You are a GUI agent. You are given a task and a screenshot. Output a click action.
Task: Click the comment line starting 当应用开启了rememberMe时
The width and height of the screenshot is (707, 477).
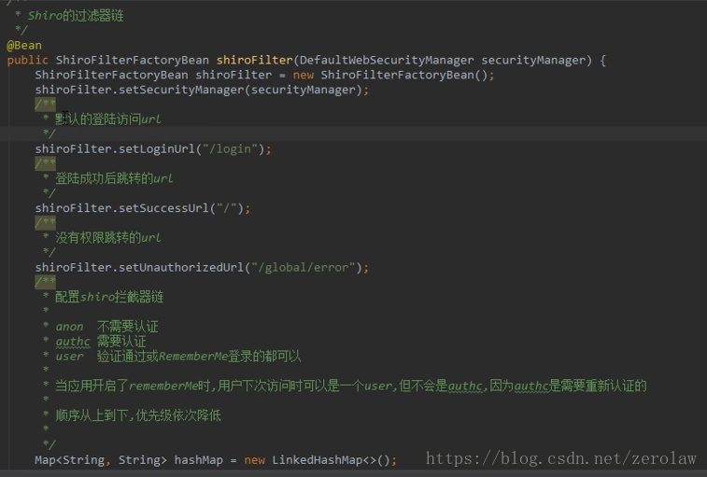[x=351, y=386]
